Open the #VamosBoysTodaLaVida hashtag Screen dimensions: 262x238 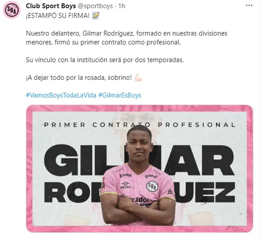pyautogui.click(x=61, y=95)
